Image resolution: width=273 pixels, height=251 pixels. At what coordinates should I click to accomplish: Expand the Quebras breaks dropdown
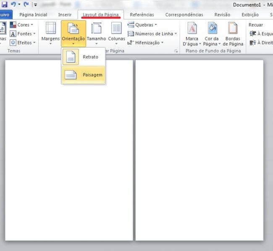[142, 25]
